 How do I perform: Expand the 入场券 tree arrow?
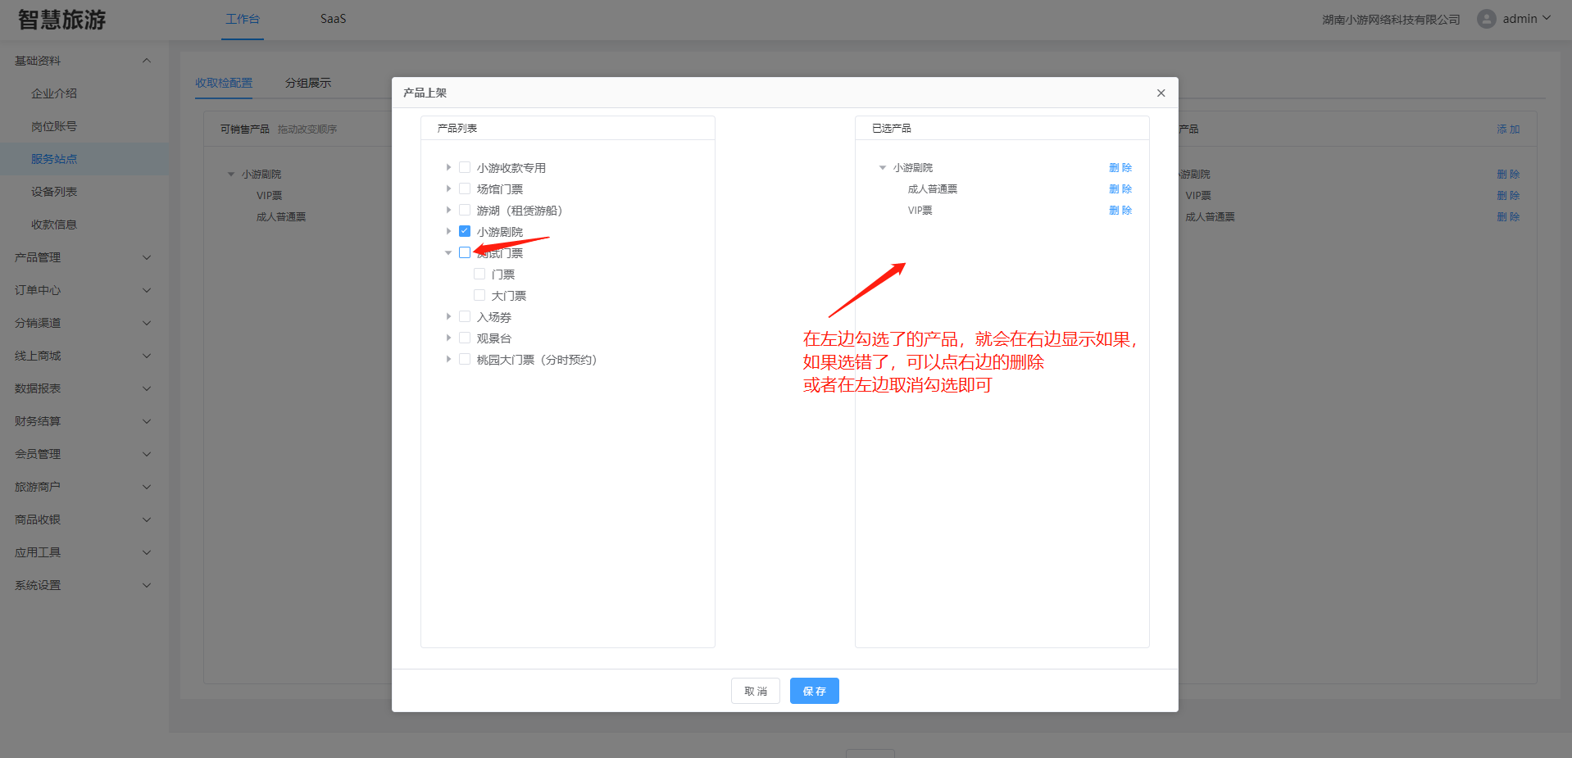coord(448,316)
